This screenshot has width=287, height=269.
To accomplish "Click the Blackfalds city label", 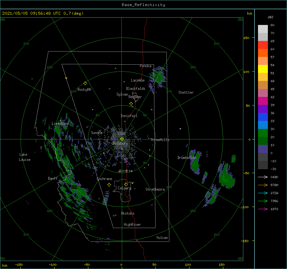I will (136, 89).
